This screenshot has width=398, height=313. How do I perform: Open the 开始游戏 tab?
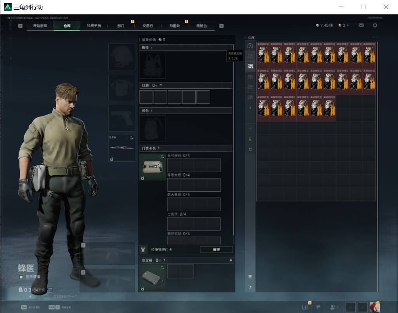(x=40, y=26)
